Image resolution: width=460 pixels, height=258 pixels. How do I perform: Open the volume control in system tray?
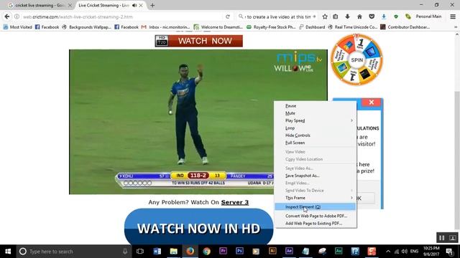tap(404, 252)
